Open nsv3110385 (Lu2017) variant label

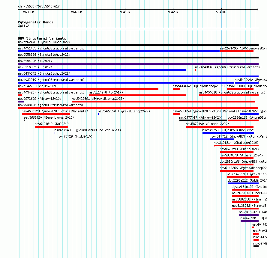tap(35, 67)
